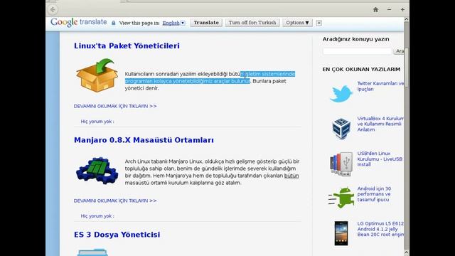Viewport: 455px width, 256px height.
Task: Open the Linux'ta Paket Yöneticileri article title
Action: 127,46
